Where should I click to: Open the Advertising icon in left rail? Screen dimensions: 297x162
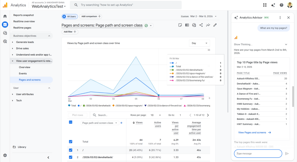tap(5, 41)
